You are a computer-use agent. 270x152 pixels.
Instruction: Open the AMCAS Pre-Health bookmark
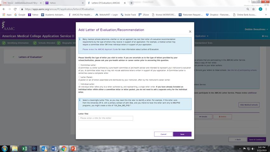[x=80, y=15]
